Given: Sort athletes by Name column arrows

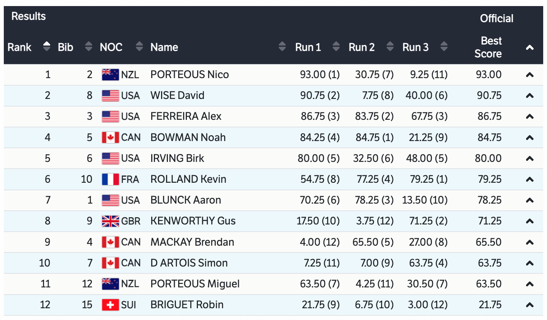Looking at the screenshot, I should pyautogui.click(x=282, y=47).
